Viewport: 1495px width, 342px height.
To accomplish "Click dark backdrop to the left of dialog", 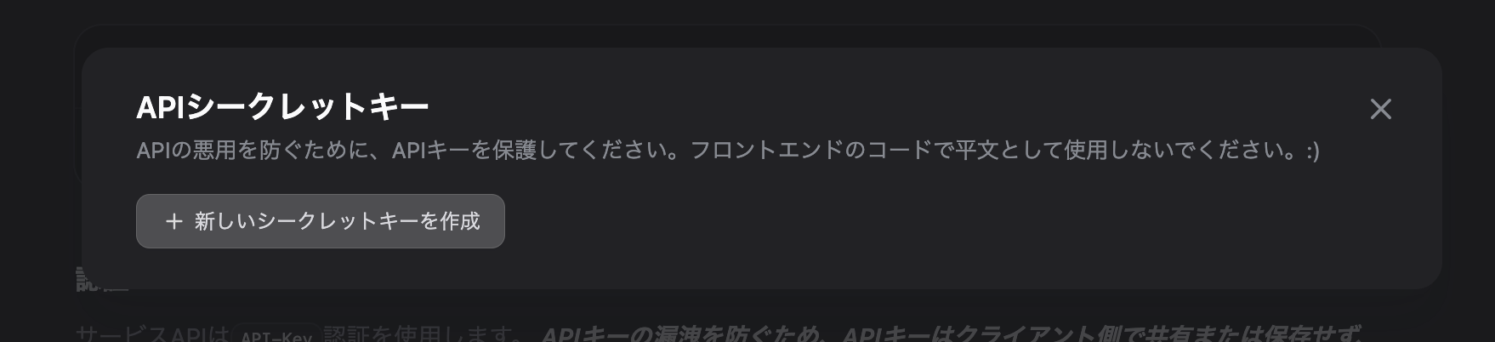I will click(37, 170).
